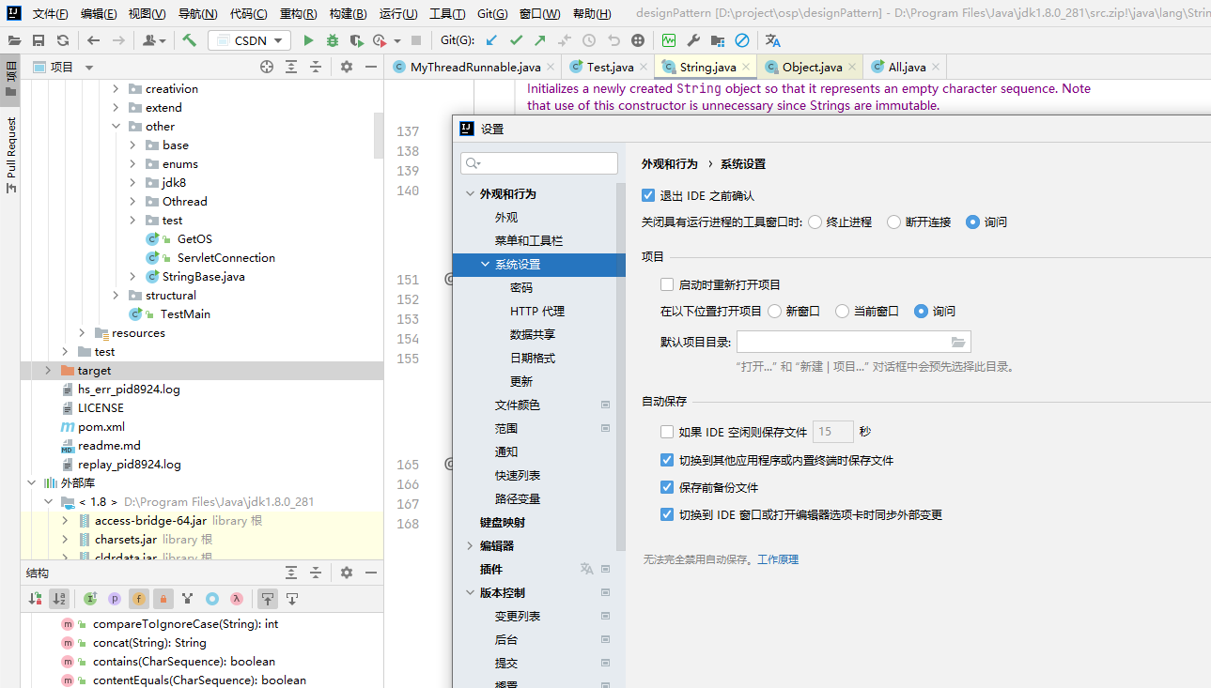Open structure panel gear options
This screenshot has width=1211, height=688.
pyautogui.click(x=346, y=573)
